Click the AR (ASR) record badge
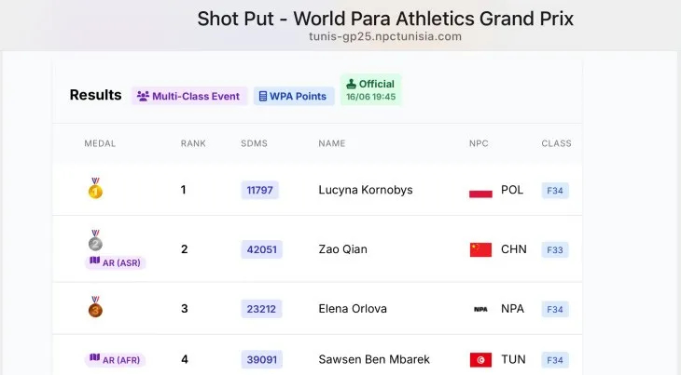This screenshot has width=681, height=375. [115, 262]
